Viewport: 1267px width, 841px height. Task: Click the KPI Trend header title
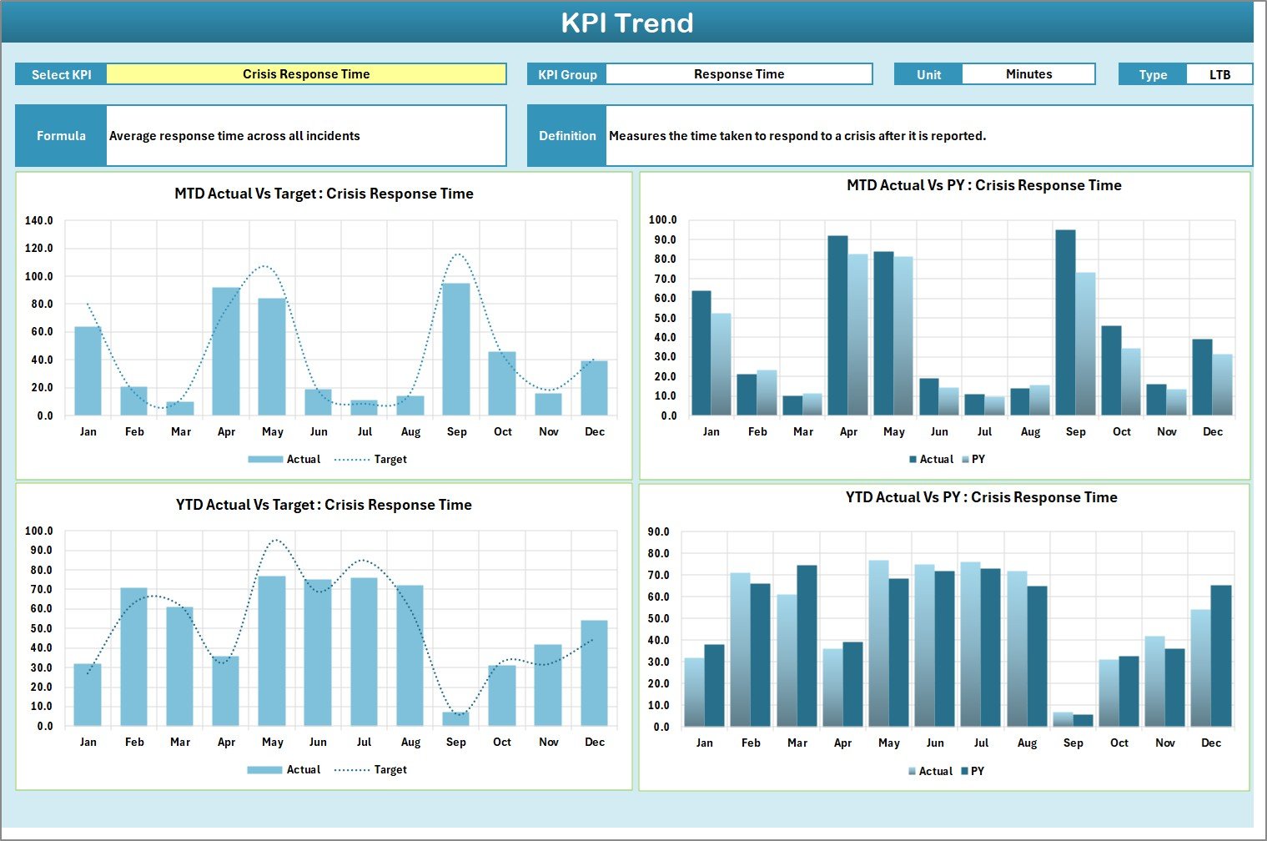pyautogui.click(x=627, y=23)
